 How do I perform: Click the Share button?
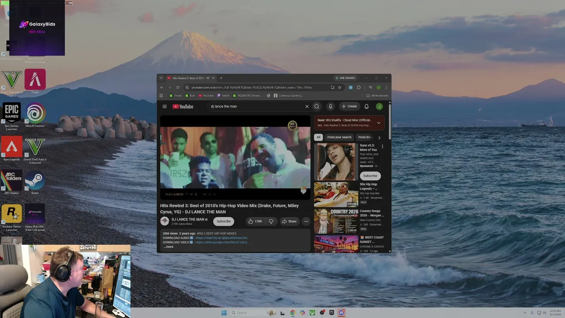click(289, 221)
